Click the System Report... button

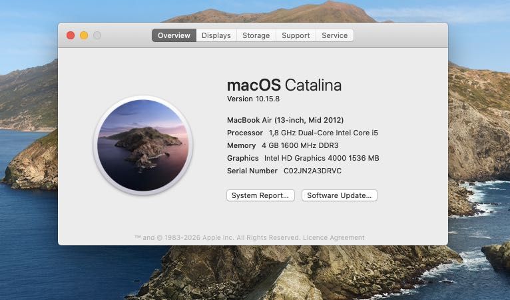pyautogui.click(x=260, y=195)
